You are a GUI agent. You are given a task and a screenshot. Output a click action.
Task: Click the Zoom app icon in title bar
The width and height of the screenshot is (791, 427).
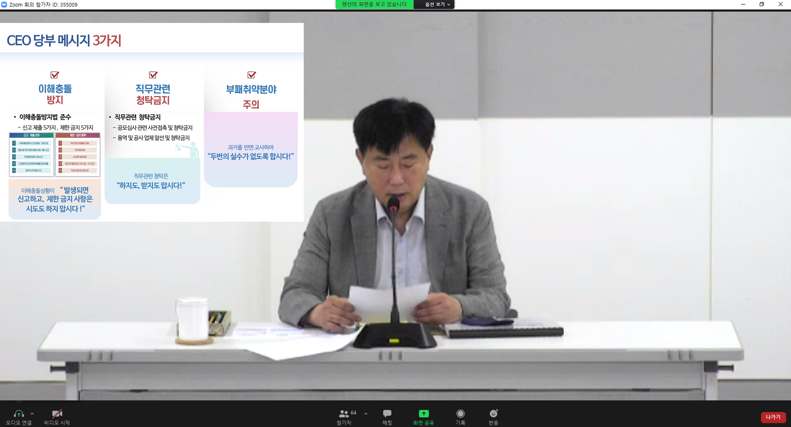tap(4, 4)
